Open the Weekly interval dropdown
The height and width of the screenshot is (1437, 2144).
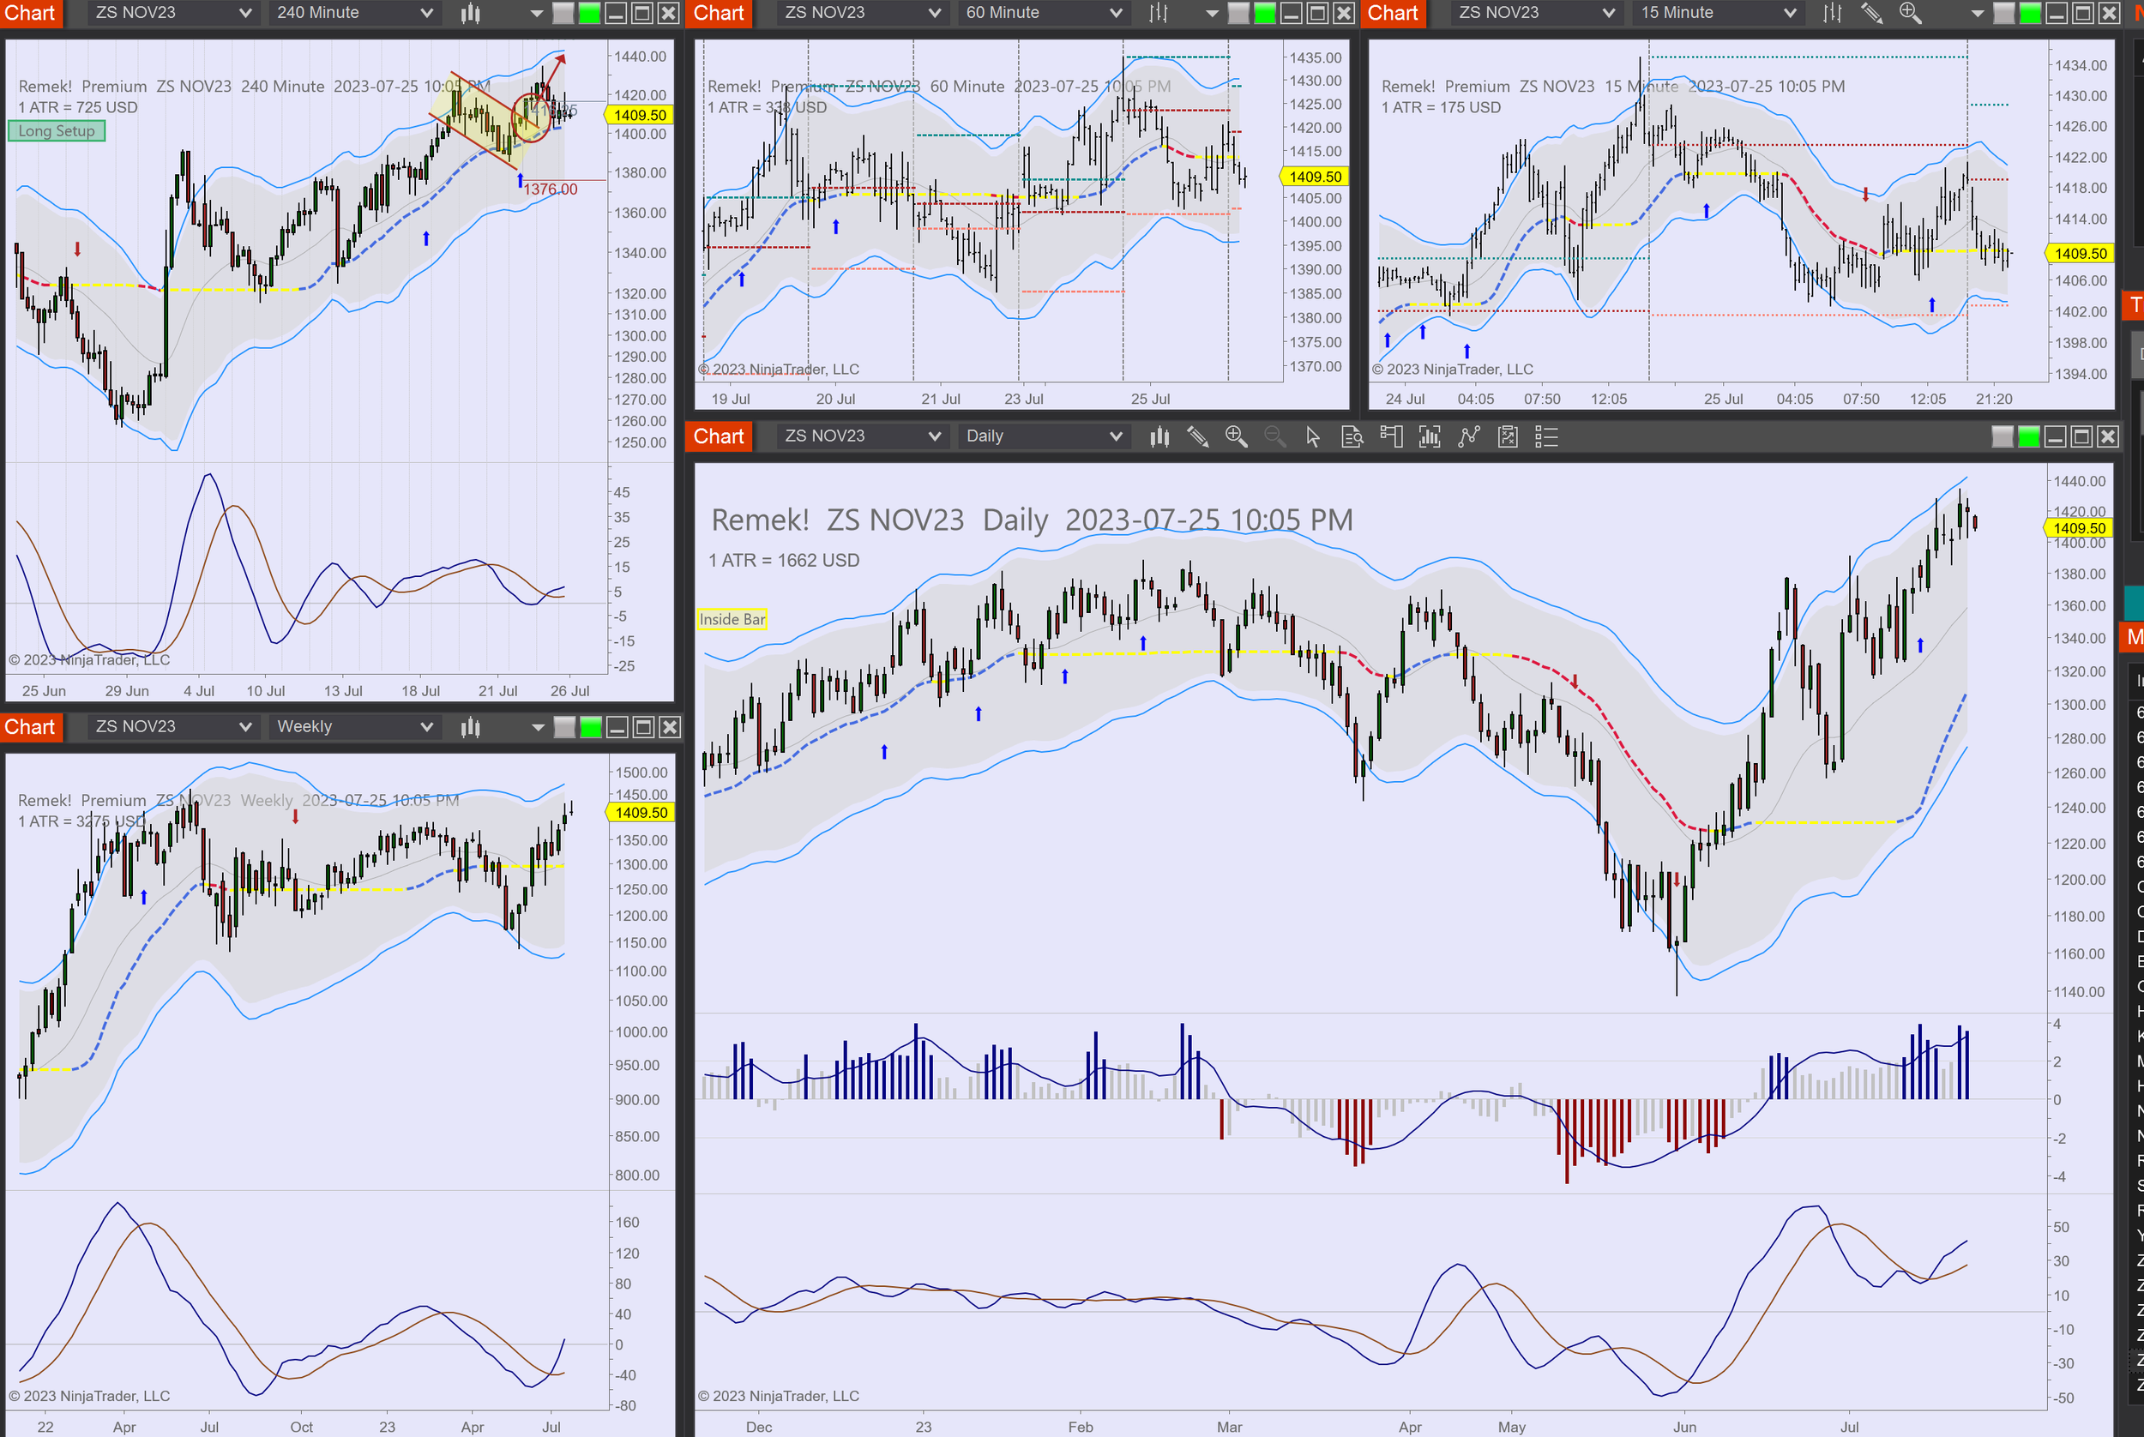[x=354, y=727]
